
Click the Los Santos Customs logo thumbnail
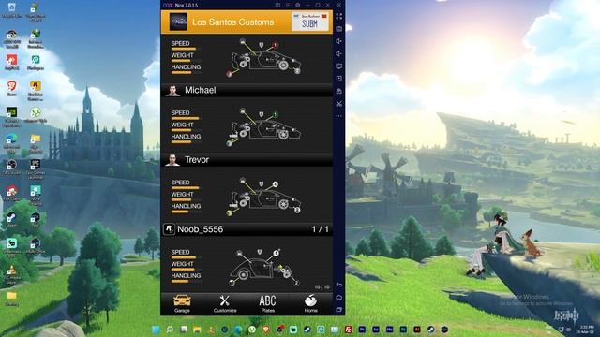tap(178, 22)
